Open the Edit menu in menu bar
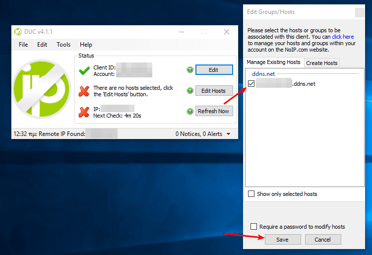372x255 pixels. tap(42, 45)
